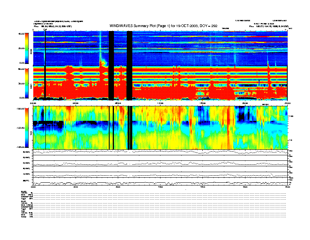Click the TNR vertical axis label
Viewport: 310px width, 240px height.
[x=31, y=134]
